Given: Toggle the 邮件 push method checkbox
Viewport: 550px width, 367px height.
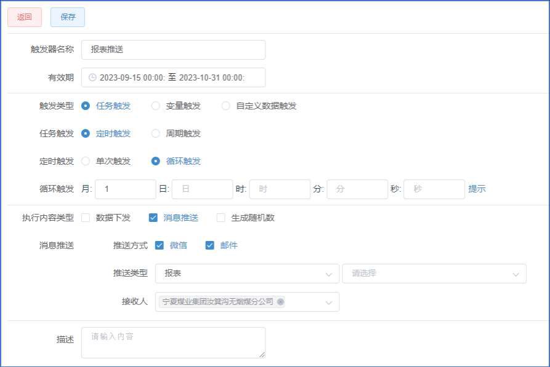Looking at the screenshot, I should [210, 245].
